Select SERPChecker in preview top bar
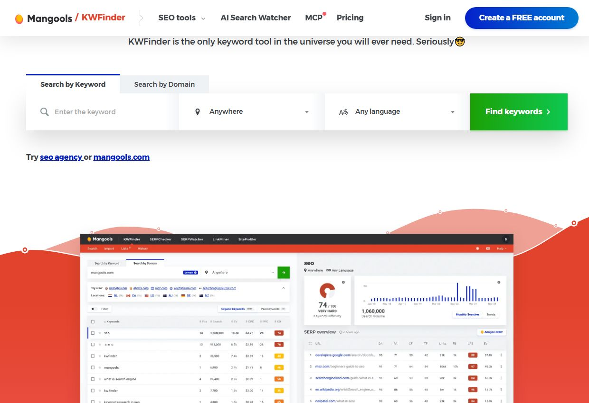The image size is (589, 403). pos(161,239)
